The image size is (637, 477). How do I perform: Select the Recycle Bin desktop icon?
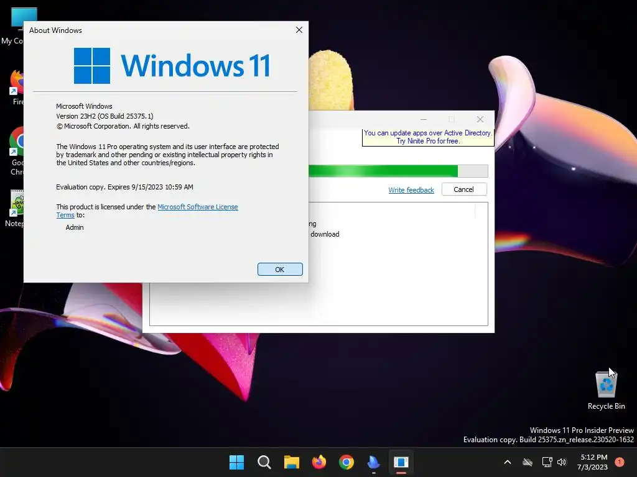(x=606, y=390)
